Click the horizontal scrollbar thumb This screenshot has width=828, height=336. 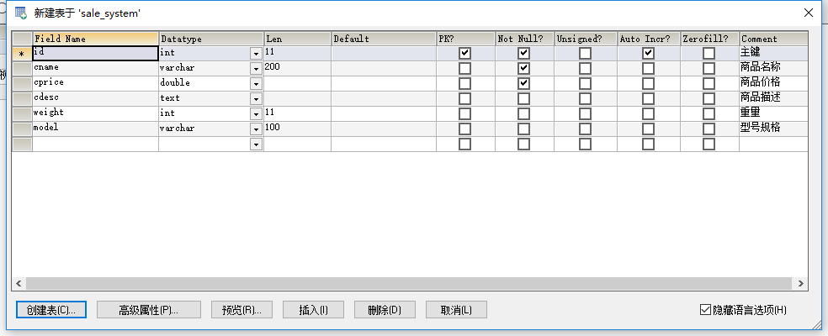point(409,284)
